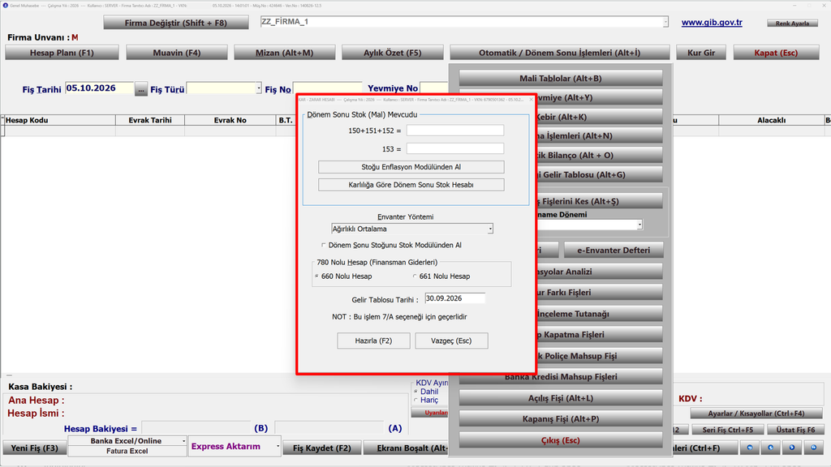Choose Kapanış Fişi (Alt+P) in the menu
The width and height of the screenshot is (831, 467).
561,419
